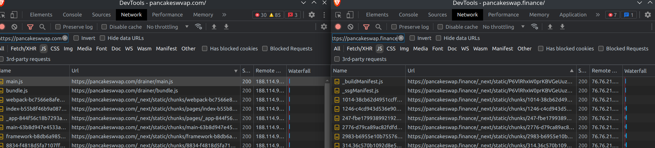Enable Disable cache in right DevTools
Image resolution: width=655 pixels, height=148 pixels.
pyautogui.click(x=440, y=27)
